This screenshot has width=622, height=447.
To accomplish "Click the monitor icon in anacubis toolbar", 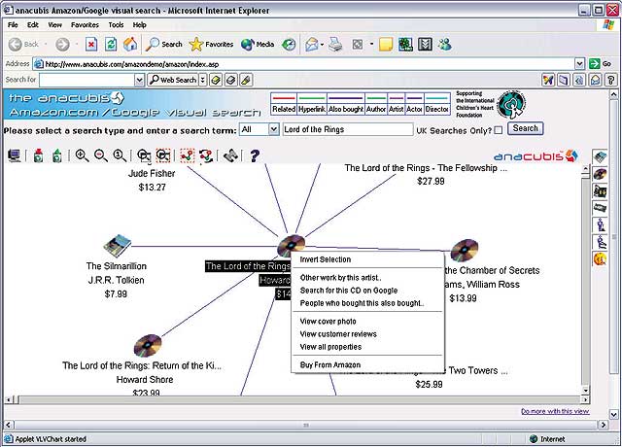I will [x=15, y=155].
